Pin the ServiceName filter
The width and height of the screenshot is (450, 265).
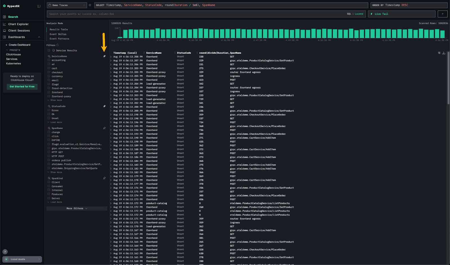[104, 56]
